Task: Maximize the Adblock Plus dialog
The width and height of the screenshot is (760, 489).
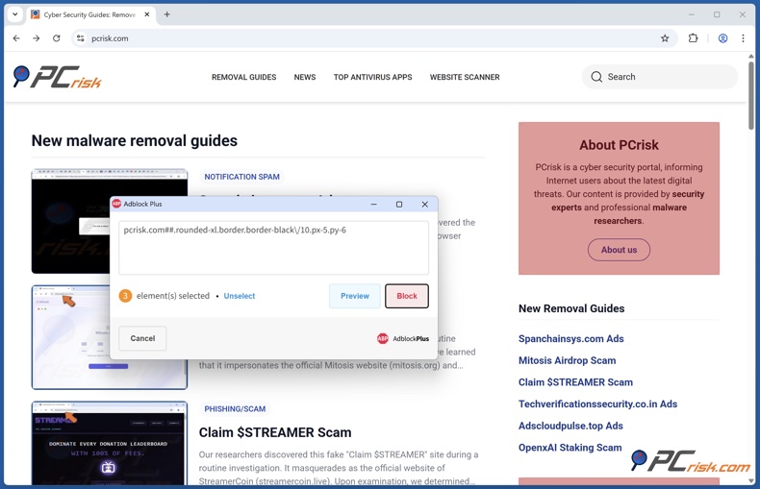Action: tap(399, 205)
